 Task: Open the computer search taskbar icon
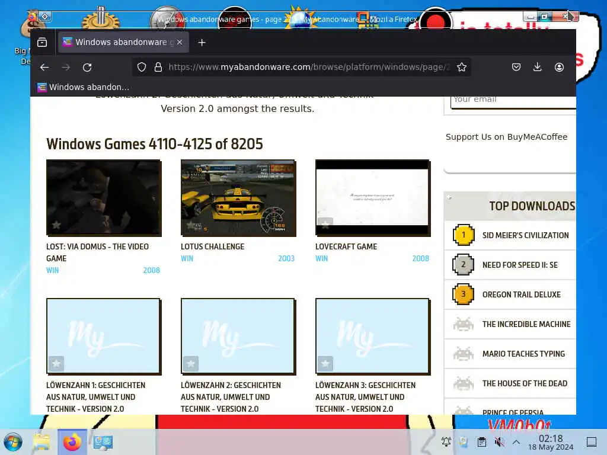pos(103,442)
